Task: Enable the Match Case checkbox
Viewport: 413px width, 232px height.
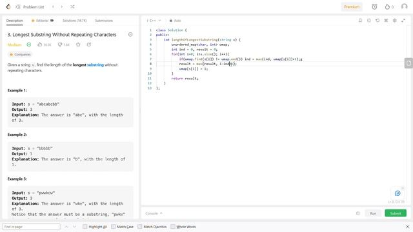Action: pyautogui.click(x=114, y=227)
